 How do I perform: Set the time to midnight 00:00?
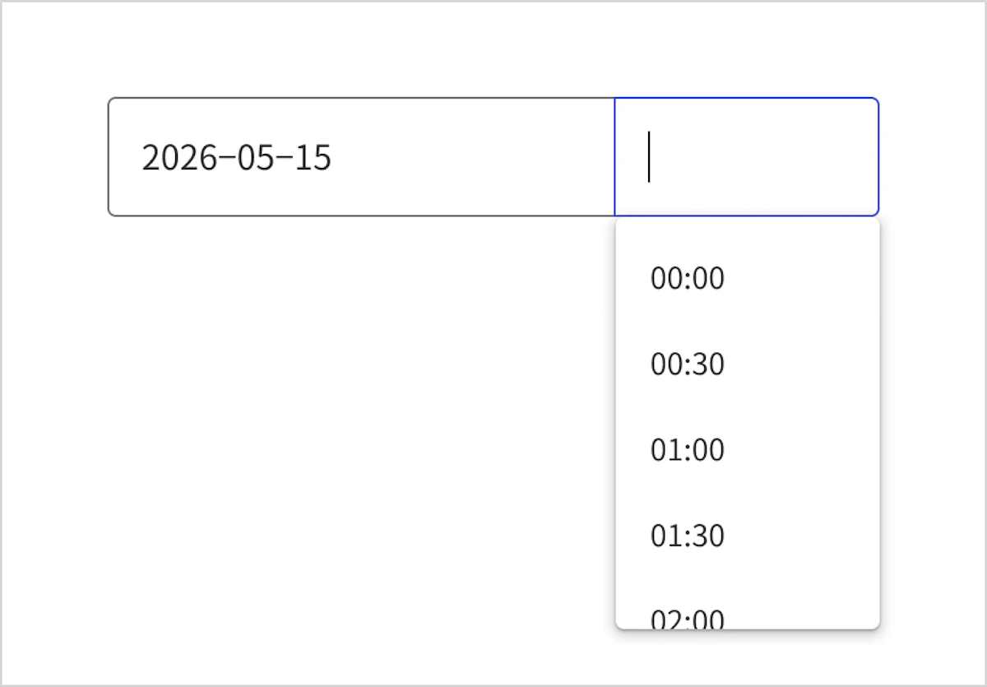[747, 278]
